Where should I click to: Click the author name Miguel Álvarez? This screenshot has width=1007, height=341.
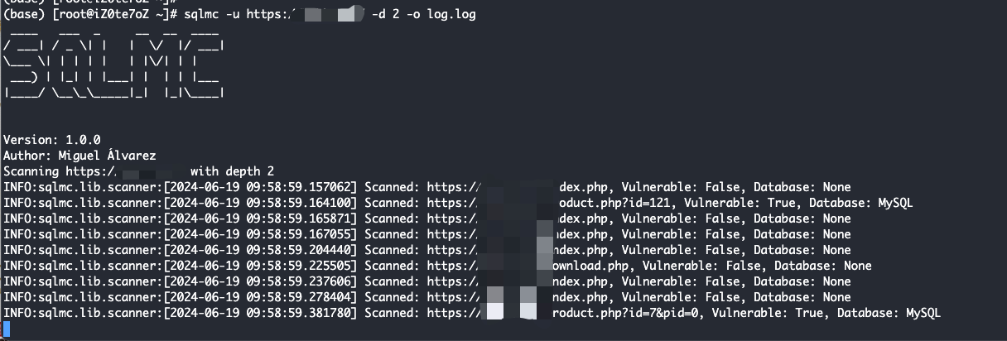pos(107,156)
